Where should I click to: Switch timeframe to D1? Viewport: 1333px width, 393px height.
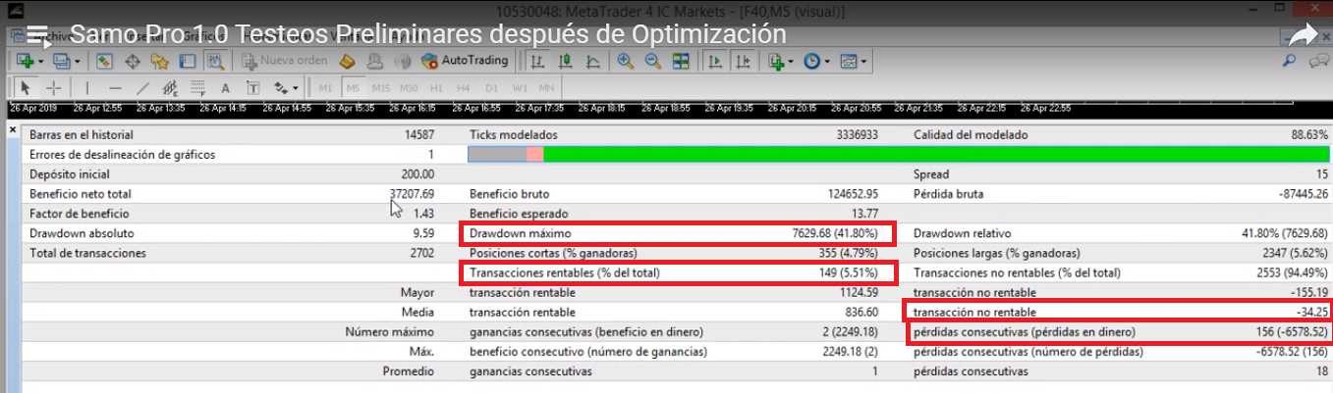491,87
